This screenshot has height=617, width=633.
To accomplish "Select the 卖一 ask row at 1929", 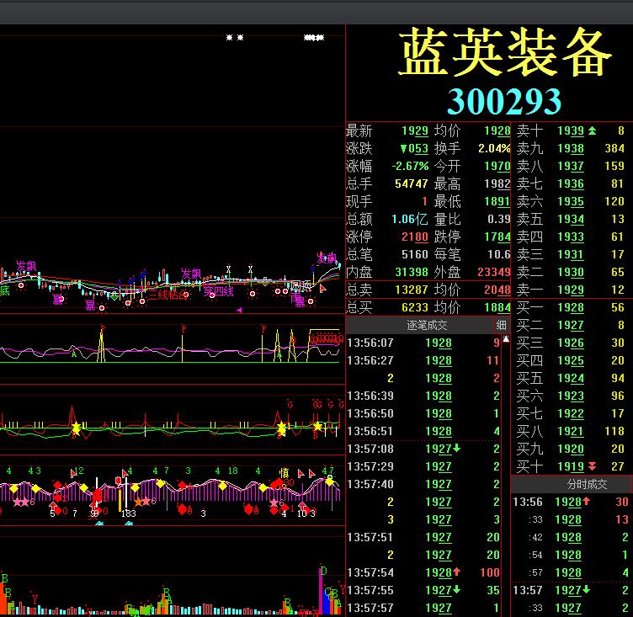I will 572,290.
